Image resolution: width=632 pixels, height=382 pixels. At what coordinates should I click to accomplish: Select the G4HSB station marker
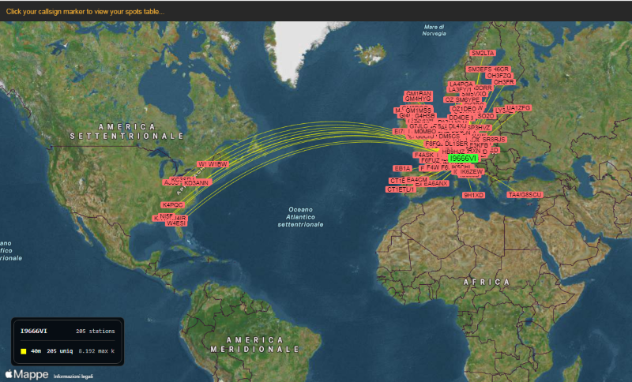[x=425, y=116]
